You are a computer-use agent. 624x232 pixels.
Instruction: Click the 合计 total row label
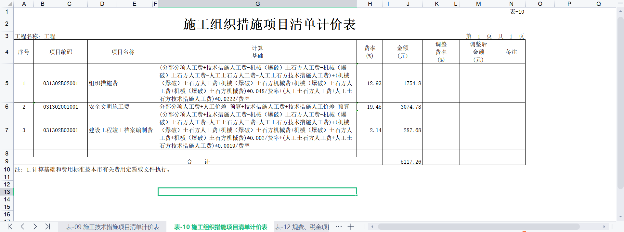tap(198, 161)
